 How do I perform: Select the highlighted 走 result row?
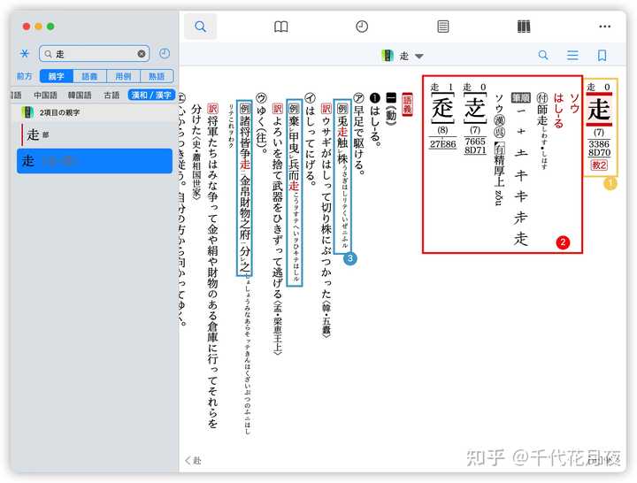click(95, 161)
